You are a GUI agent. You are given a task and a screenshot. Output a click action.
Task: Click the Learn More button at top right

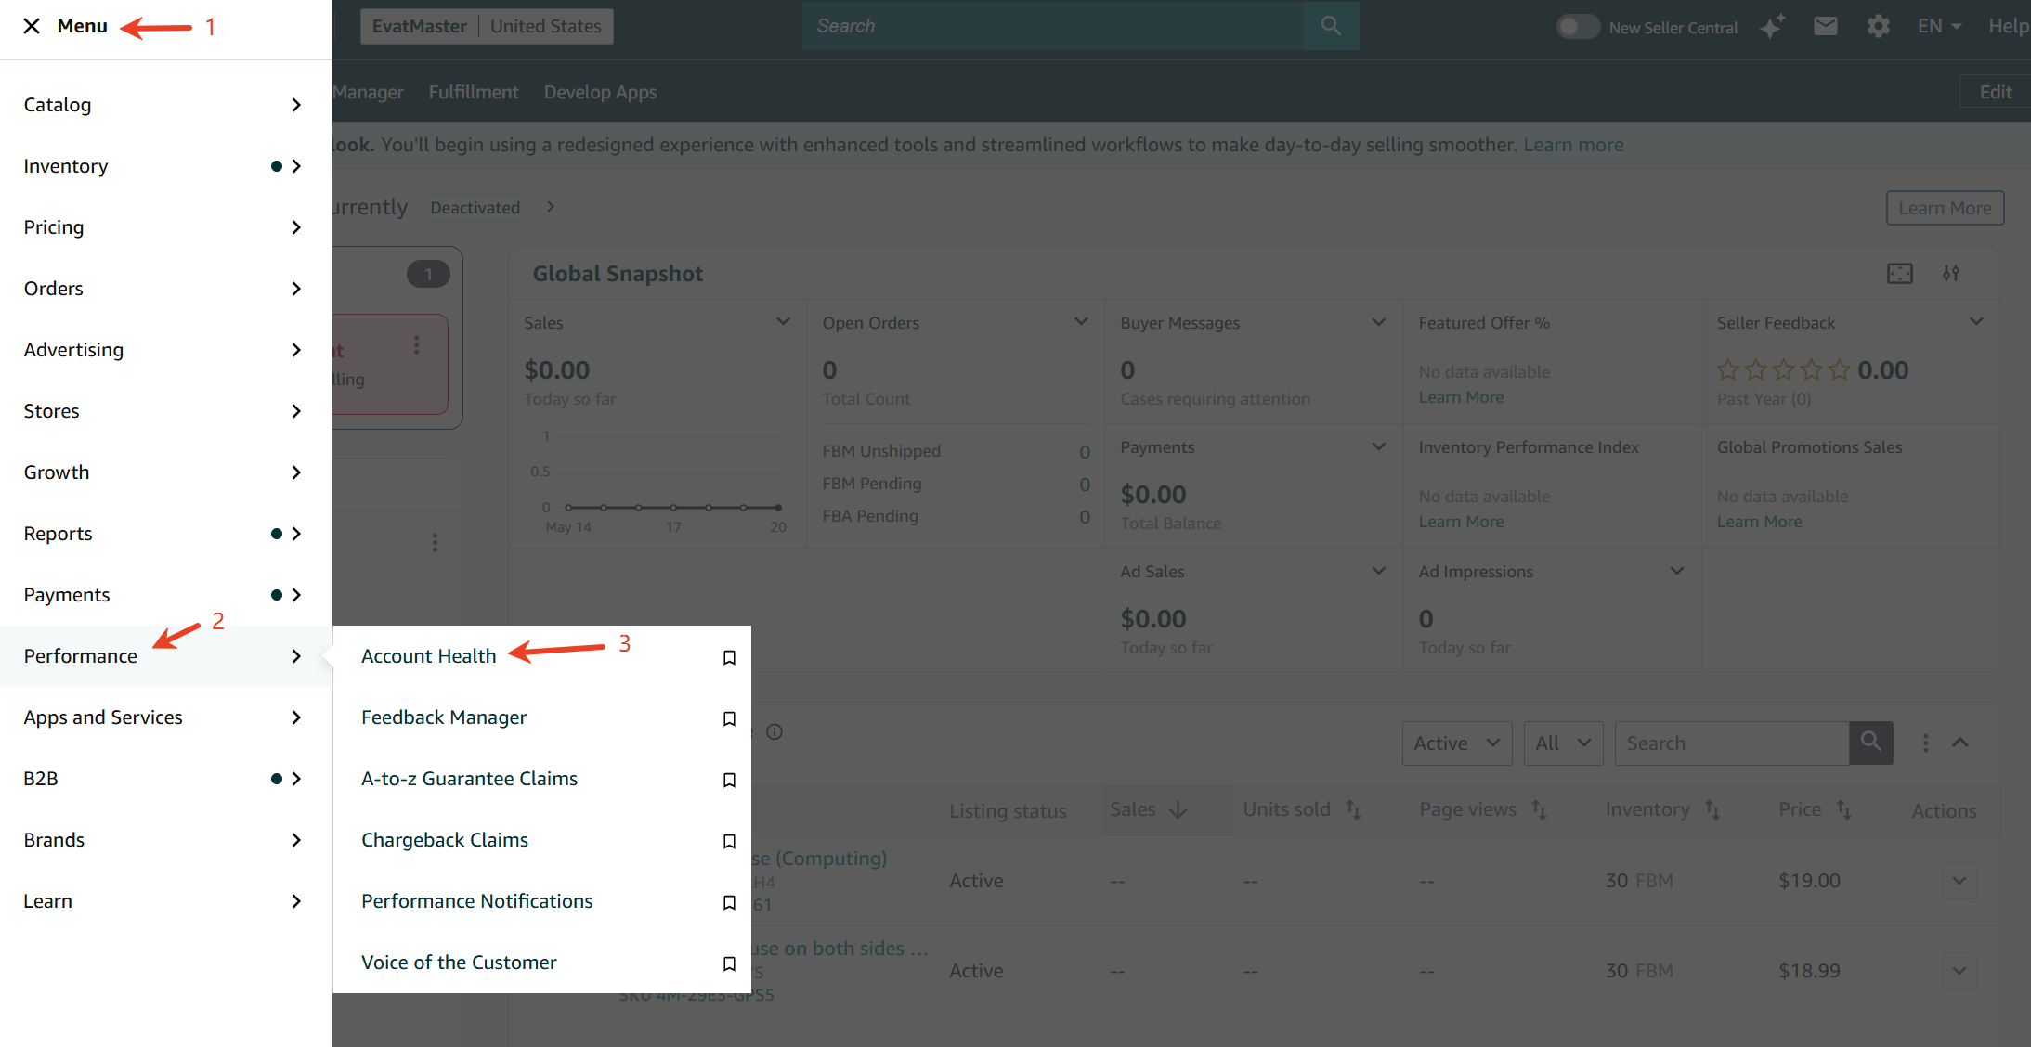click(1945, 208)
